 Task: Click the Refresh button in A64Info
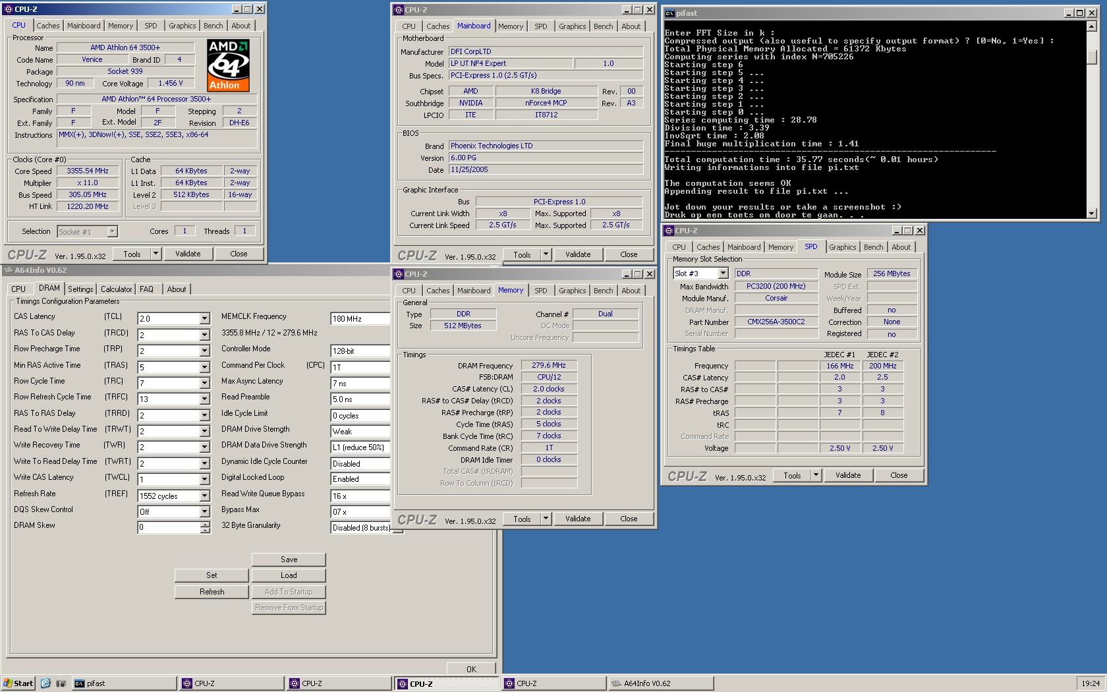click(212, 592)
